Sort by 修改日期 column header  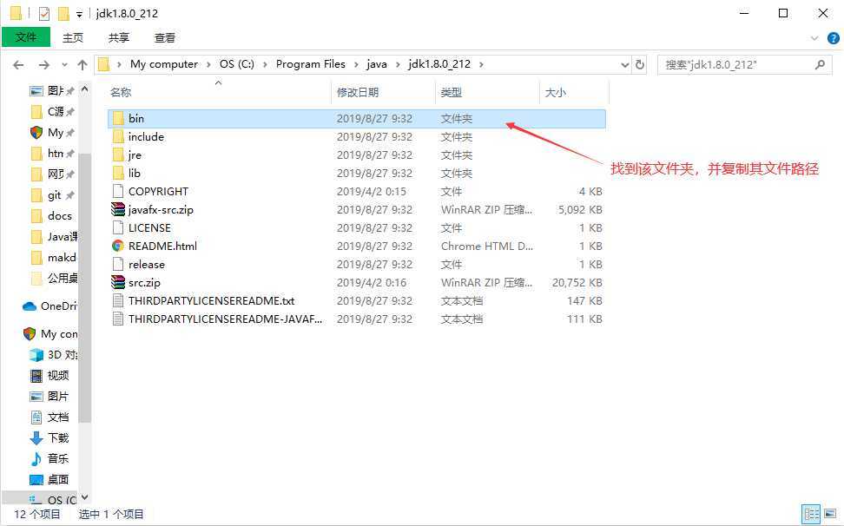point(358,93)
